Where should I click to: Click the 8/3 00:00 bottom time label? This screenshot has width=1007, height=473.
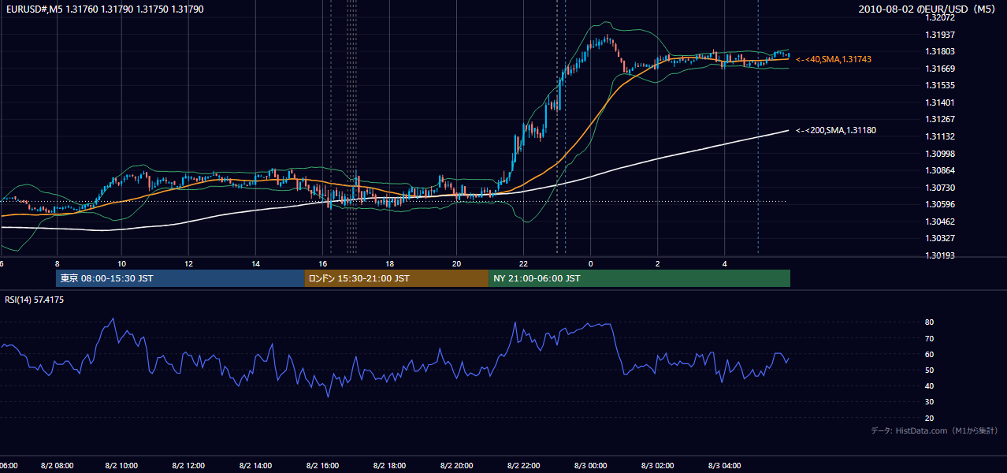[590, 466]
